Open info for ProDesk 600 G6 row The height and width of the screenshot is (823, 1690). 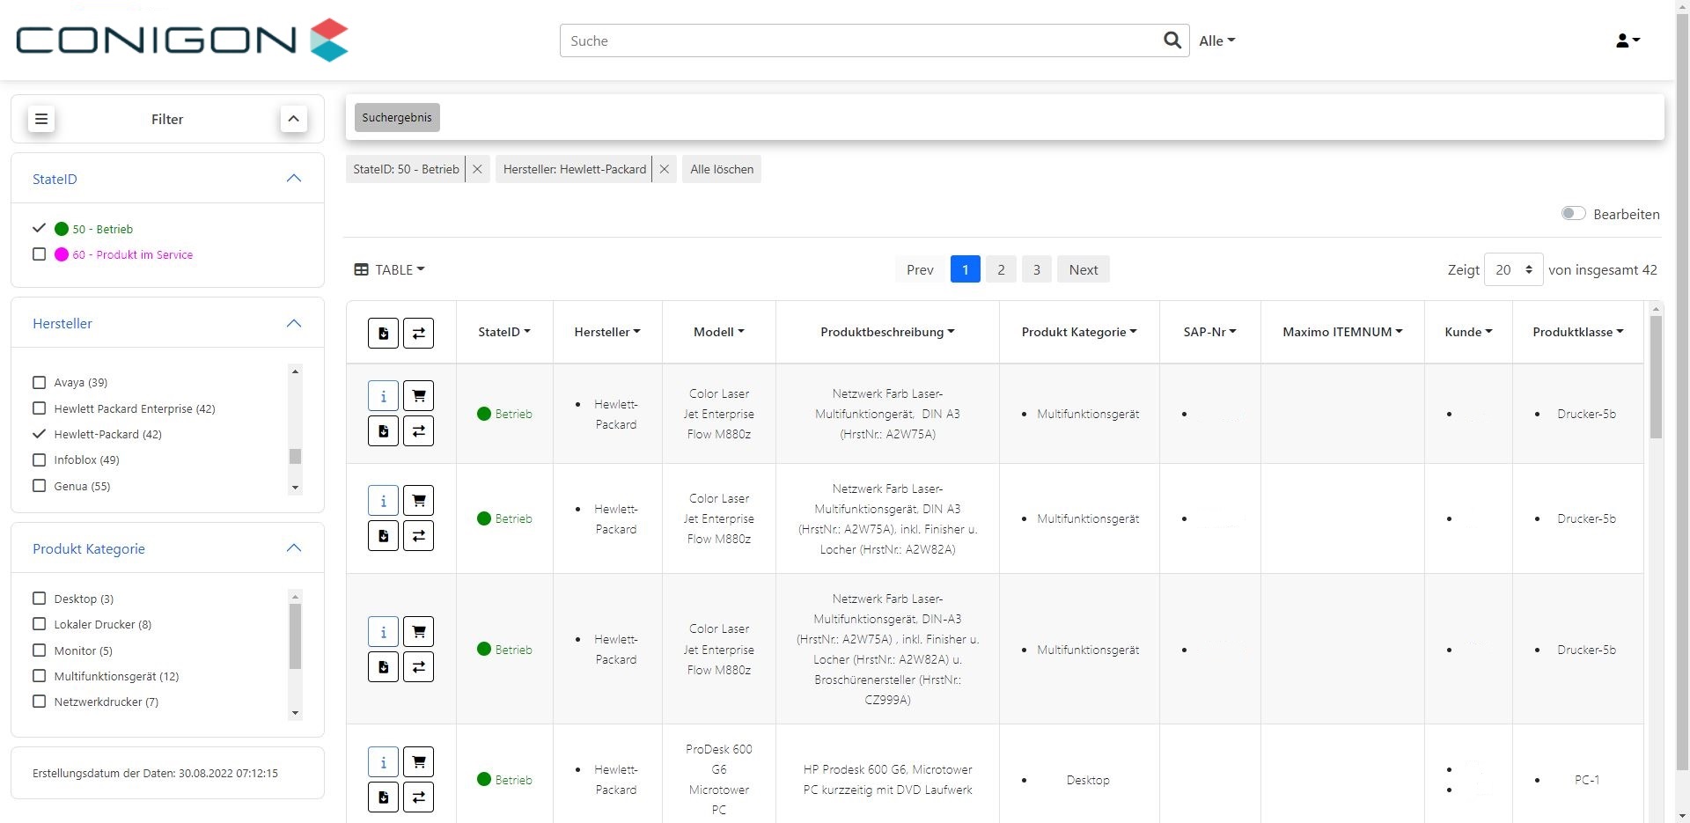pos(383,762)
